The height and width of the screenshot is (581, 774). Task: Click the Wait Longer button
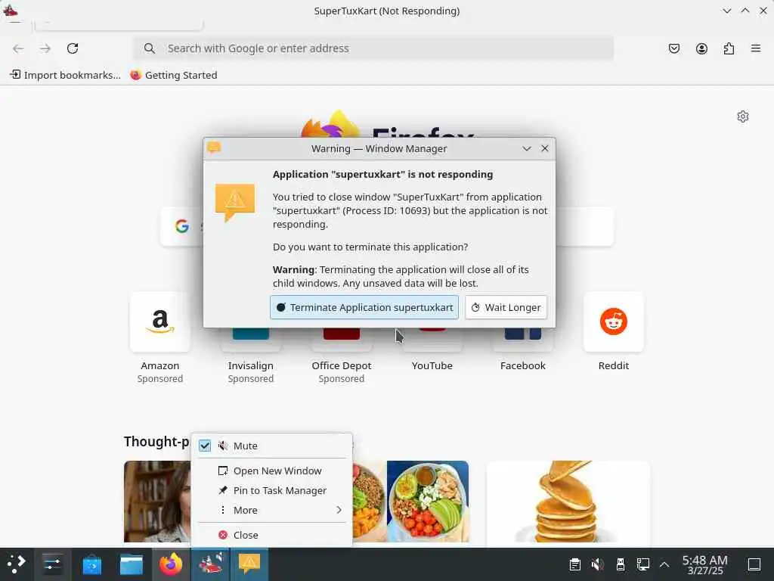pyautogui.click(x=506, y=307)
